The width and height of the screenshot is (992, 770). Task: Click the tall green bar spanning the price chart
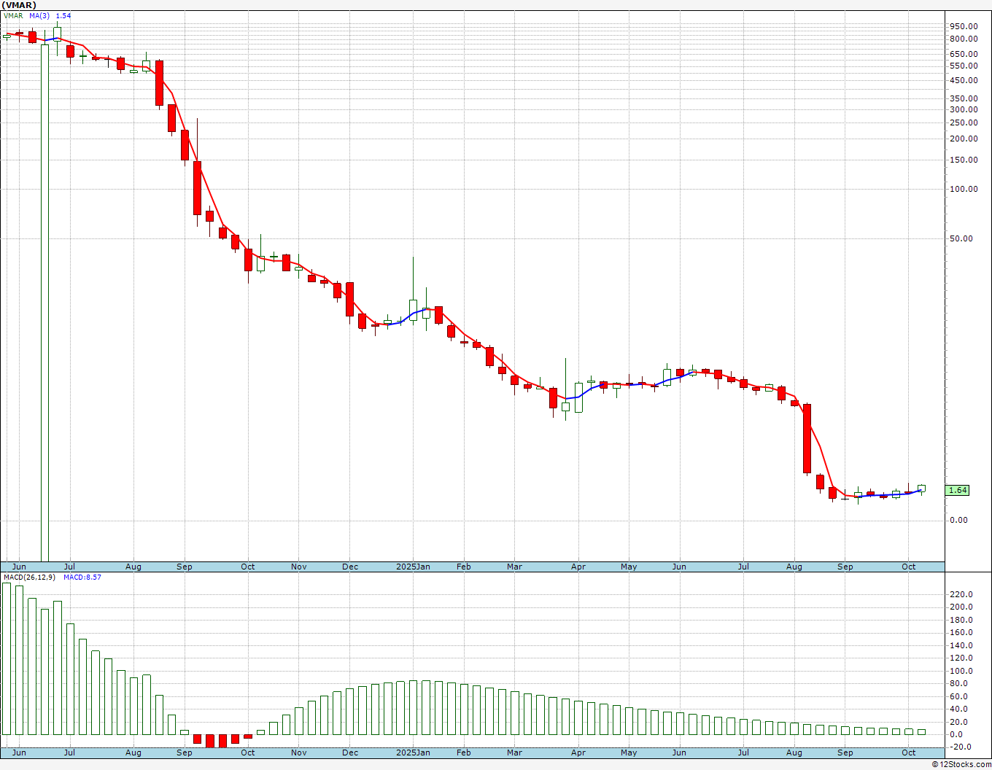[44, 303]
